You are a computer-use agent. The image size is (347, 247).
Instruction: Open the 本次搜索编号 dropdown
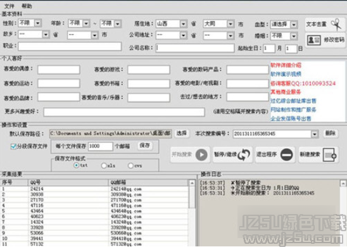point(315,134)
